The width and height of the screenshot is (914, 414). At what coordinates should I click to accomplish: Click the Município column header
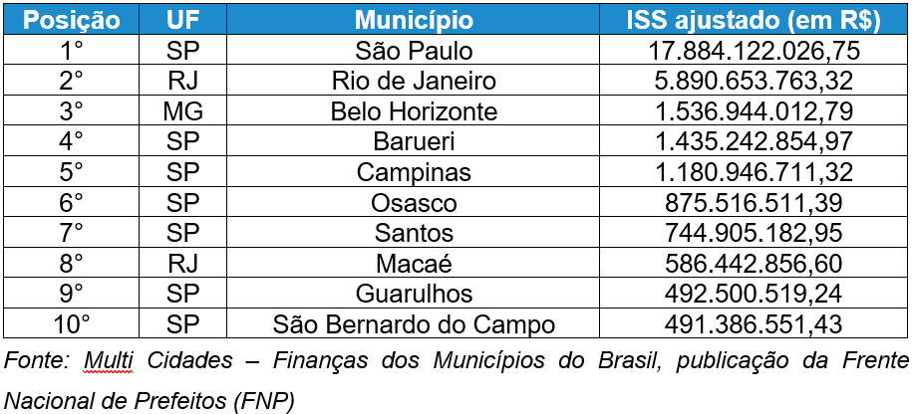tap(414, 20)
